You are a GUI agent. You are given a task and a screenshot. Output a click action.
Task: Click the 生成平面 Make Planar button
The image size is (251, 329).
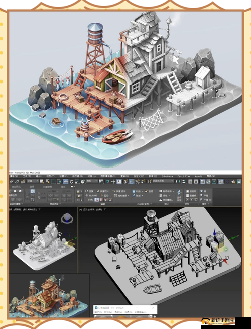pyautogui.click(x=179, y=195)
